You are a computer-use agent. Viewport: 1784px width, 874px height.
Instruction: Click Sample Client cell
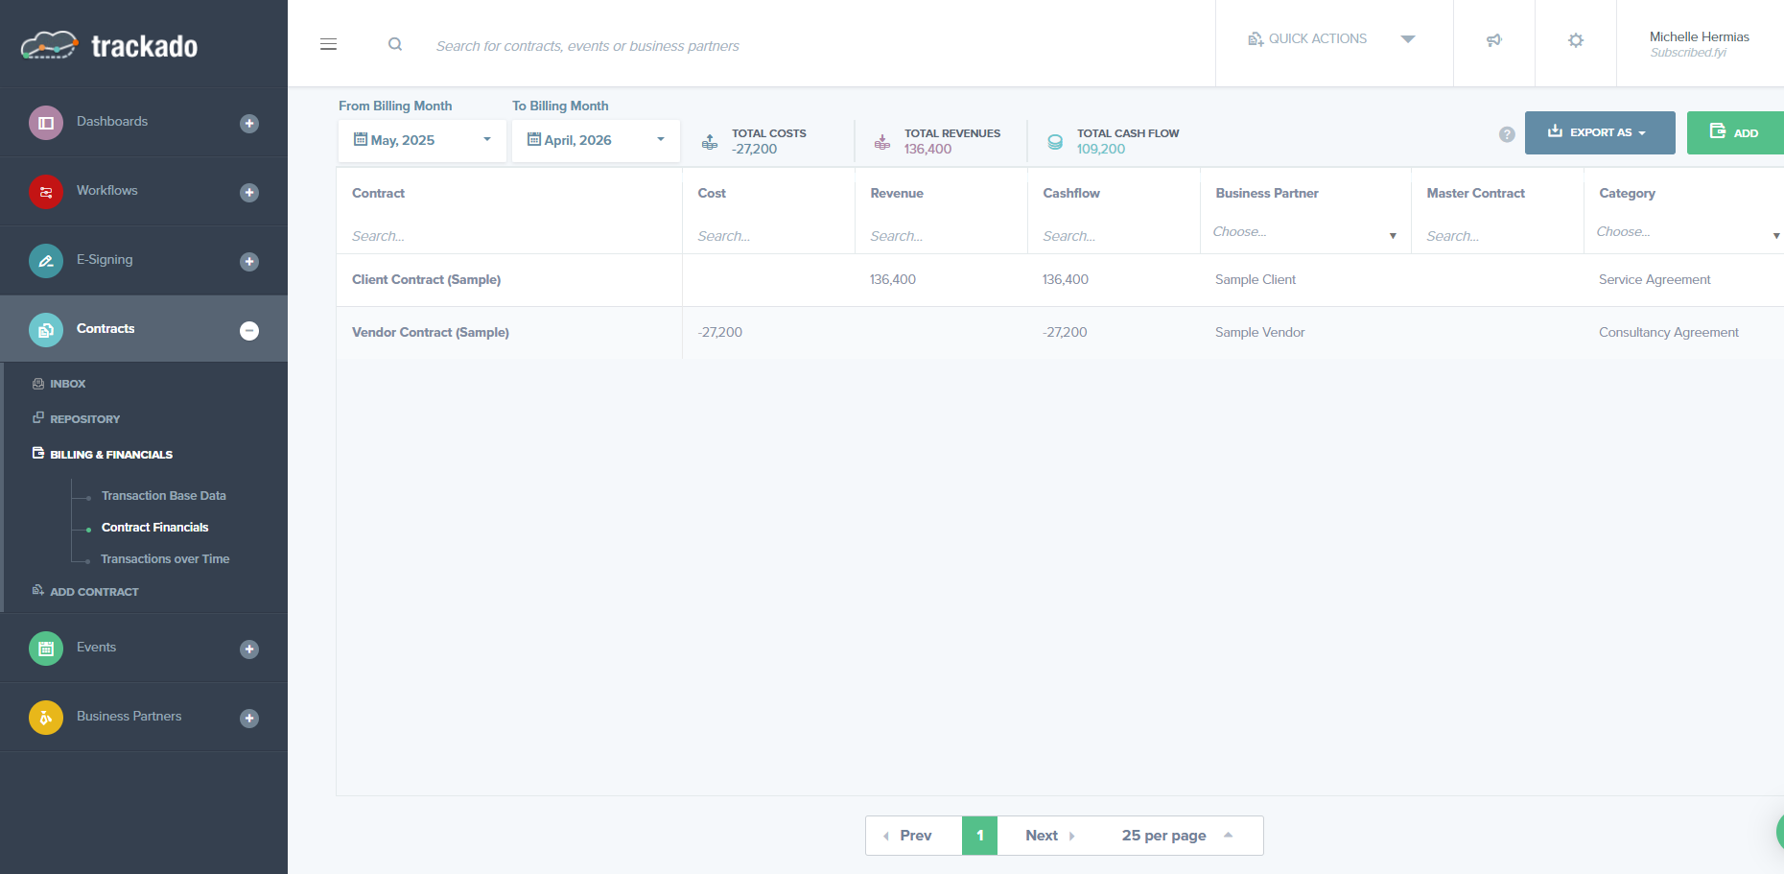[x=1255, y=280]
